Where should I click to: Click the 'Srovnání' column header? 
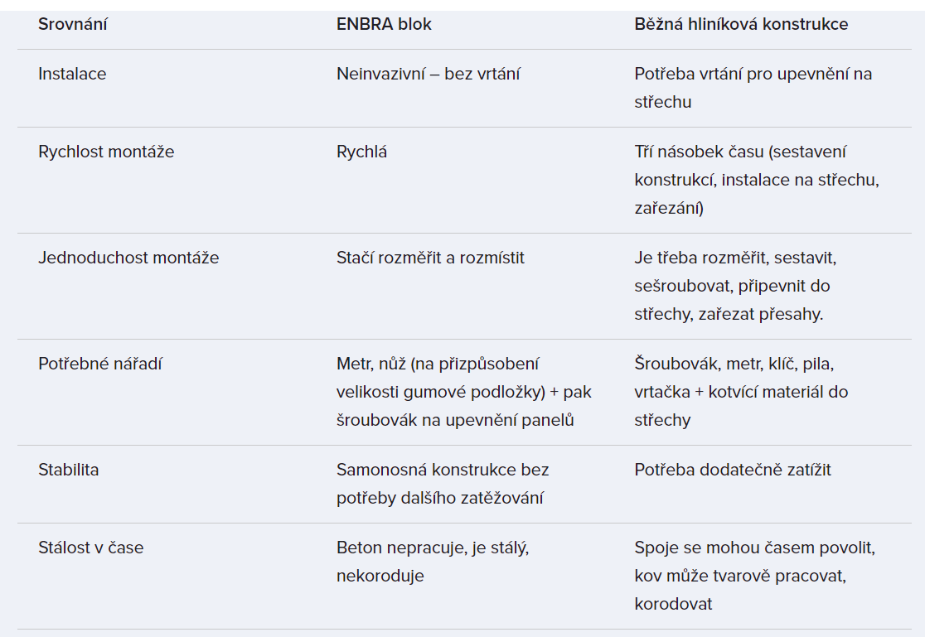[x=73, y=24]
